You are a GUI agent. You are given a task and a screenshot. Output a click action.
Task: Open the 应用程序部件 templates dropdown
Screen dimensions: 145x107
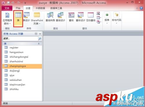point(7,18)
